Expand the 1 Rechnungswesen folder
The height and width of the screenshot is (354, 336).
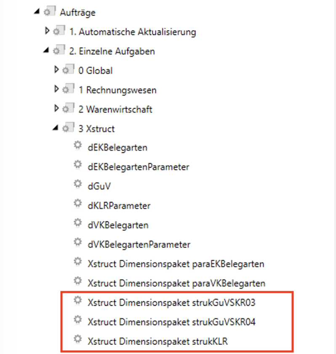click(56, 89)
